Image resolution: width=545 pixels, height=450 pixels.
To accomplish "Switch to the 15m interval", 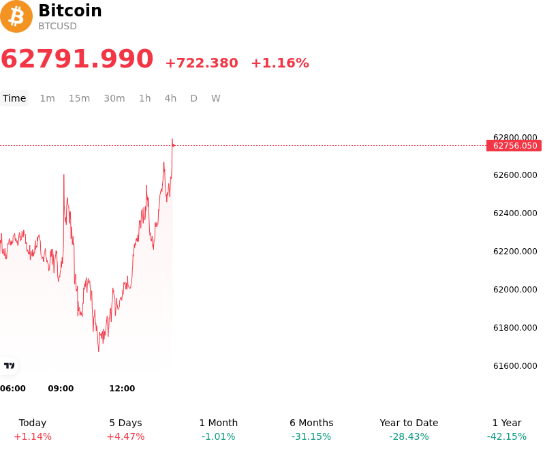I will coord(79,98).
